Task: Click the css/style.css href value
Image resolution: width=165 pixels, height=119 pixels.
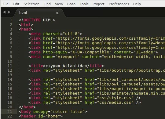Action: pos(115,98)
